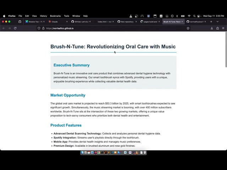Open the Apple menu

[x=4, y=16]
